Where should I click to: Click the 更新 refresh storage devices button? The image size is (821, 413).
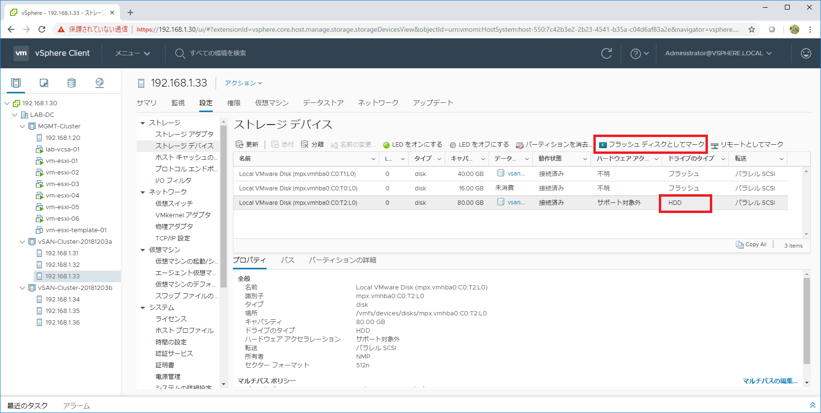[247, 144]
